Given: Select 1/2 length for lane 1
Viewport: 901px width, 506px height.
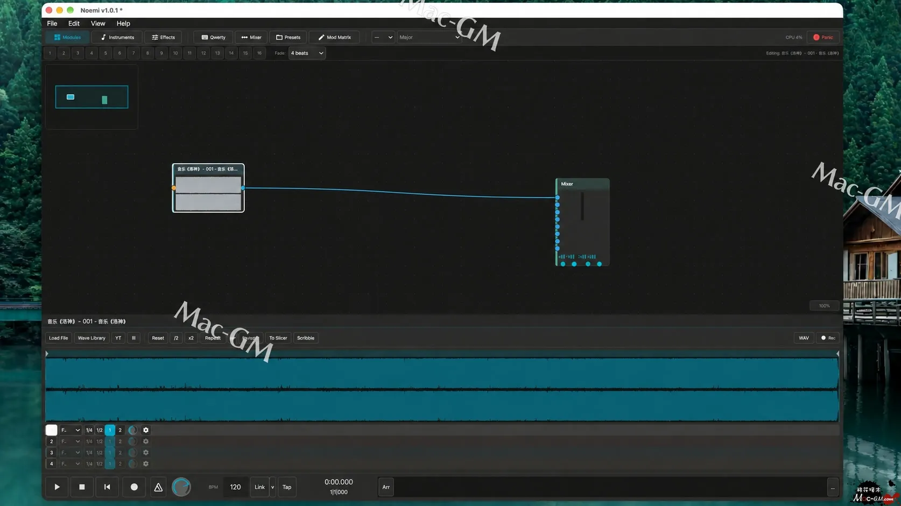Looking at the screenshot, I should click(x=100, y=430).
